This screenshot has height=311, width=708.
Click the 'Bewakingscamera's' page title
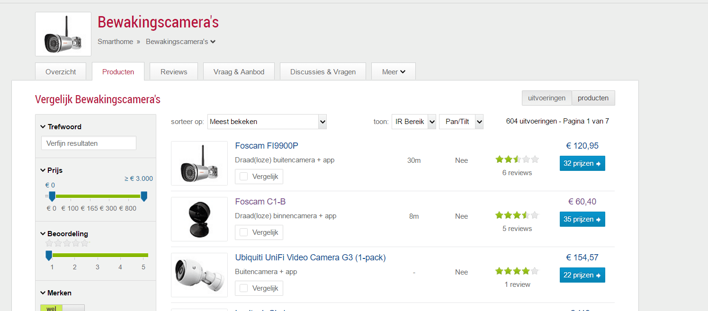click(x=158, y=22)
